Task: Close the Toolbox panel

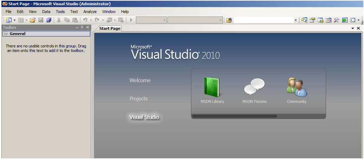Action: pyautogui.click(x=87, y=27)
